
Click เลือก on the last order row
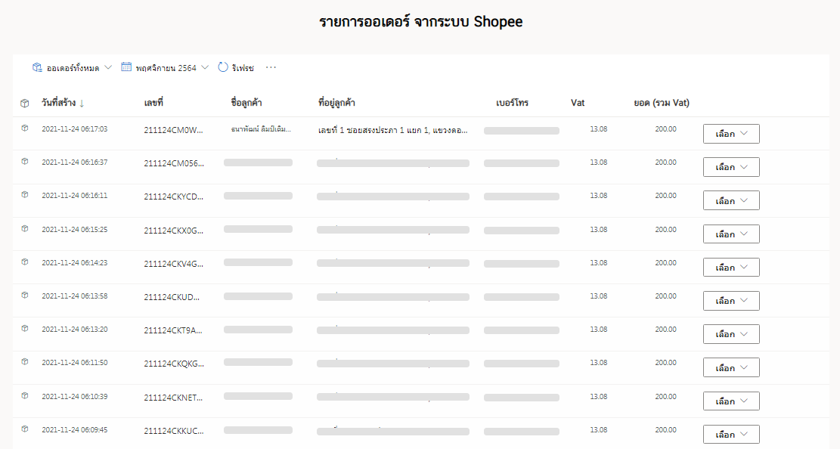click(x=730, y=434)
